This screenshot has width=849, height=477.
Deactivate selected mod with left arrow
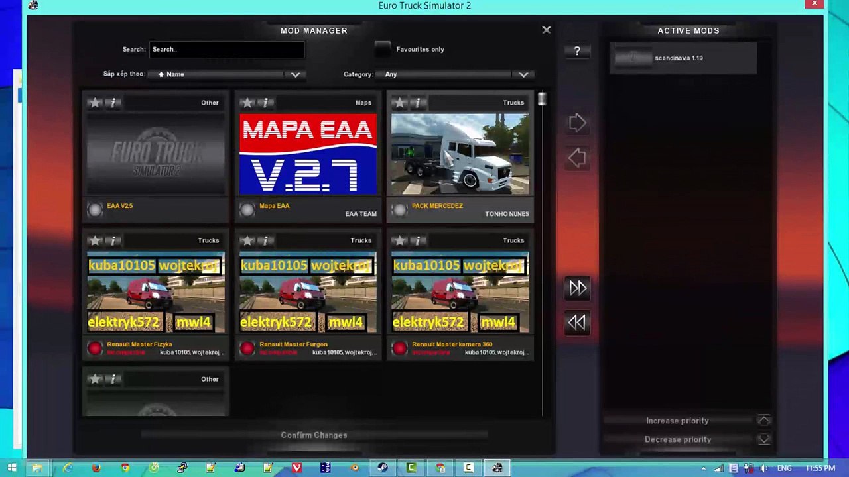tap(577, 158)
